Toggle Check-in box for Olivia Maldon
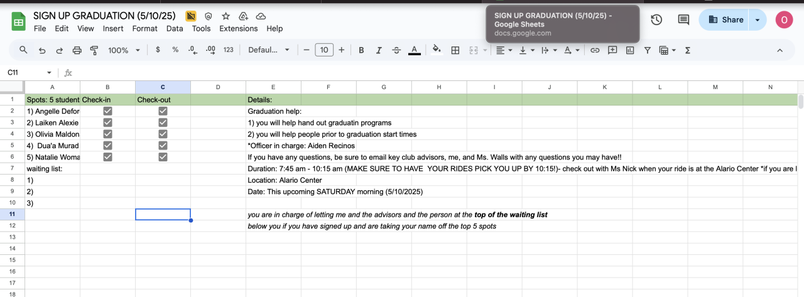Viewport: 804px width, 297px height. [107, 134]
